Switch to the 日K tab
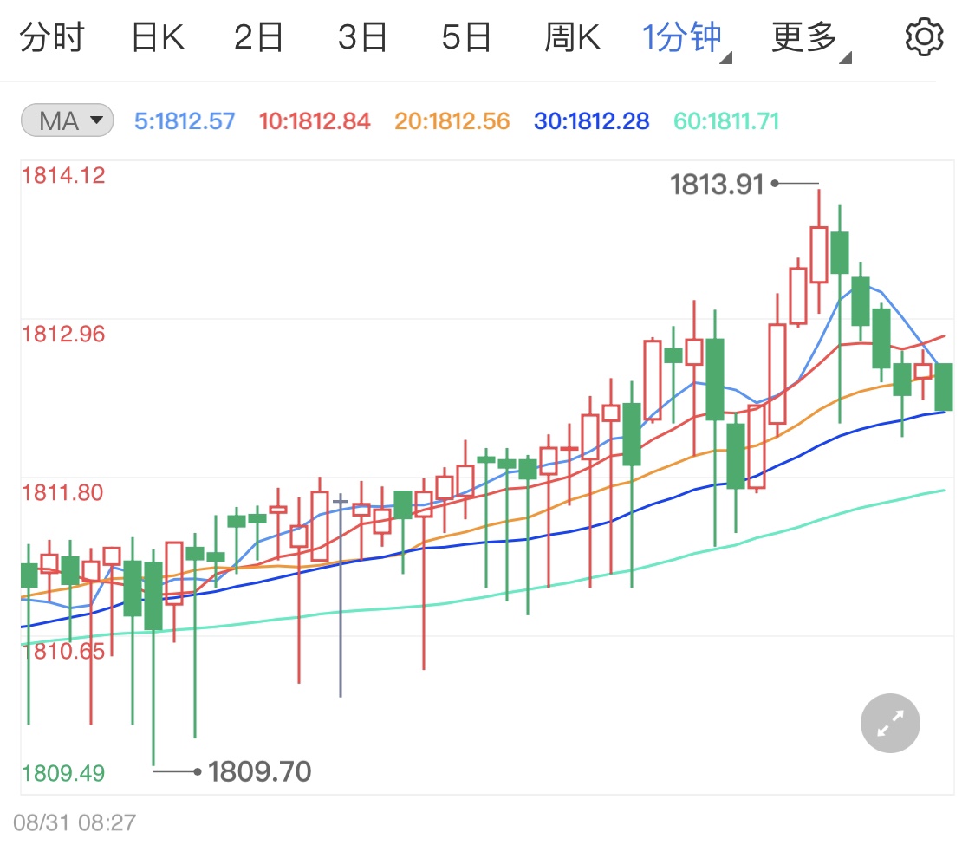The image size is (975, 845). pyautogui.click(x=158, y=37)
